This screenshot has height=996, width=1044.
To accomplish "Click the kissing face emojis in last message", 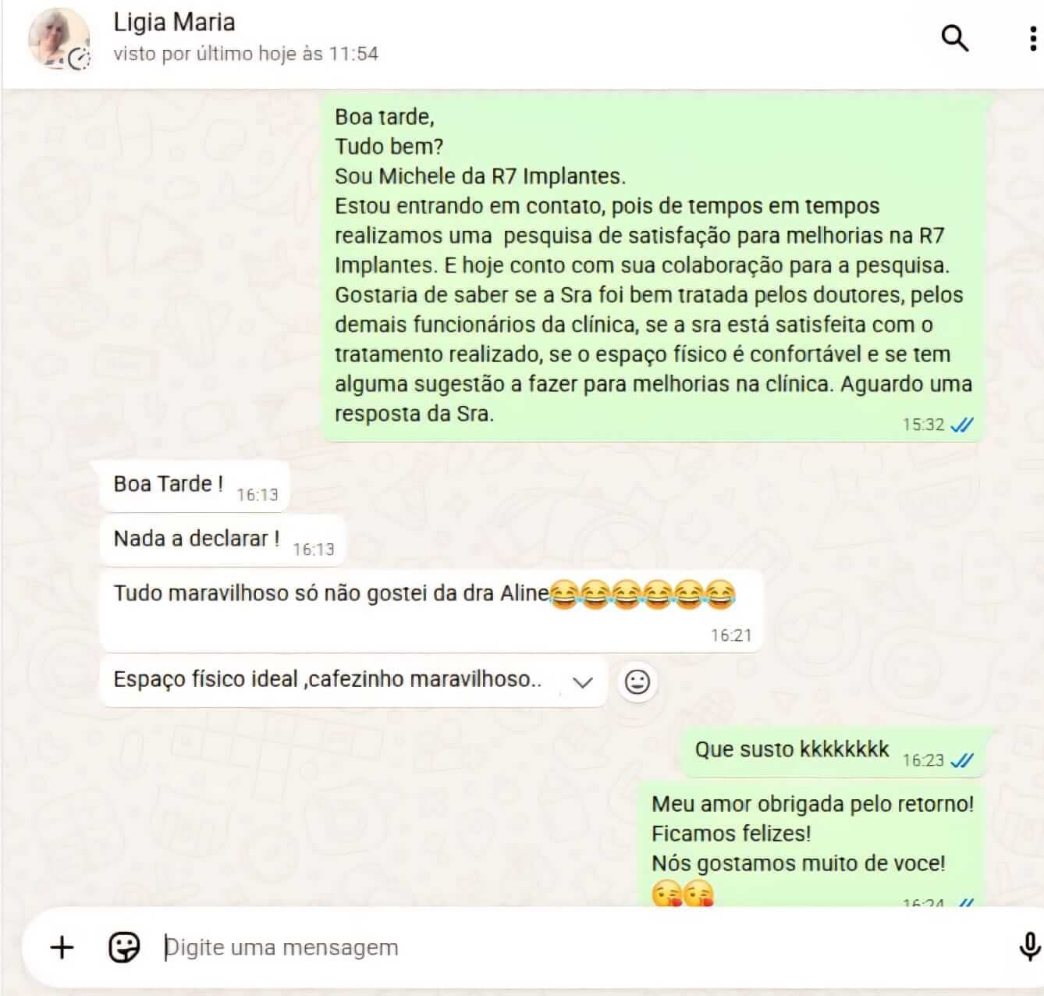I will 683,894.
